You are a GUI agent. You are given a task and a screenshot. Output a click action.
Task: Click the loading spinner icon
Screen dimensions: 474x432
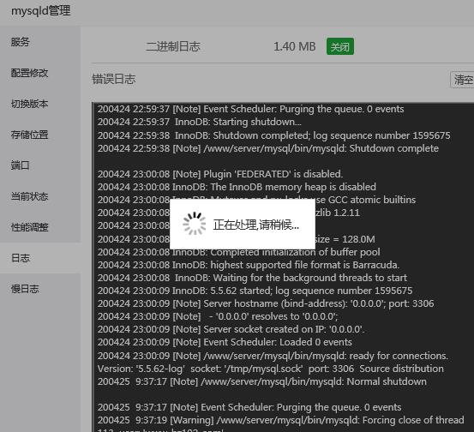tap(195, 224)
